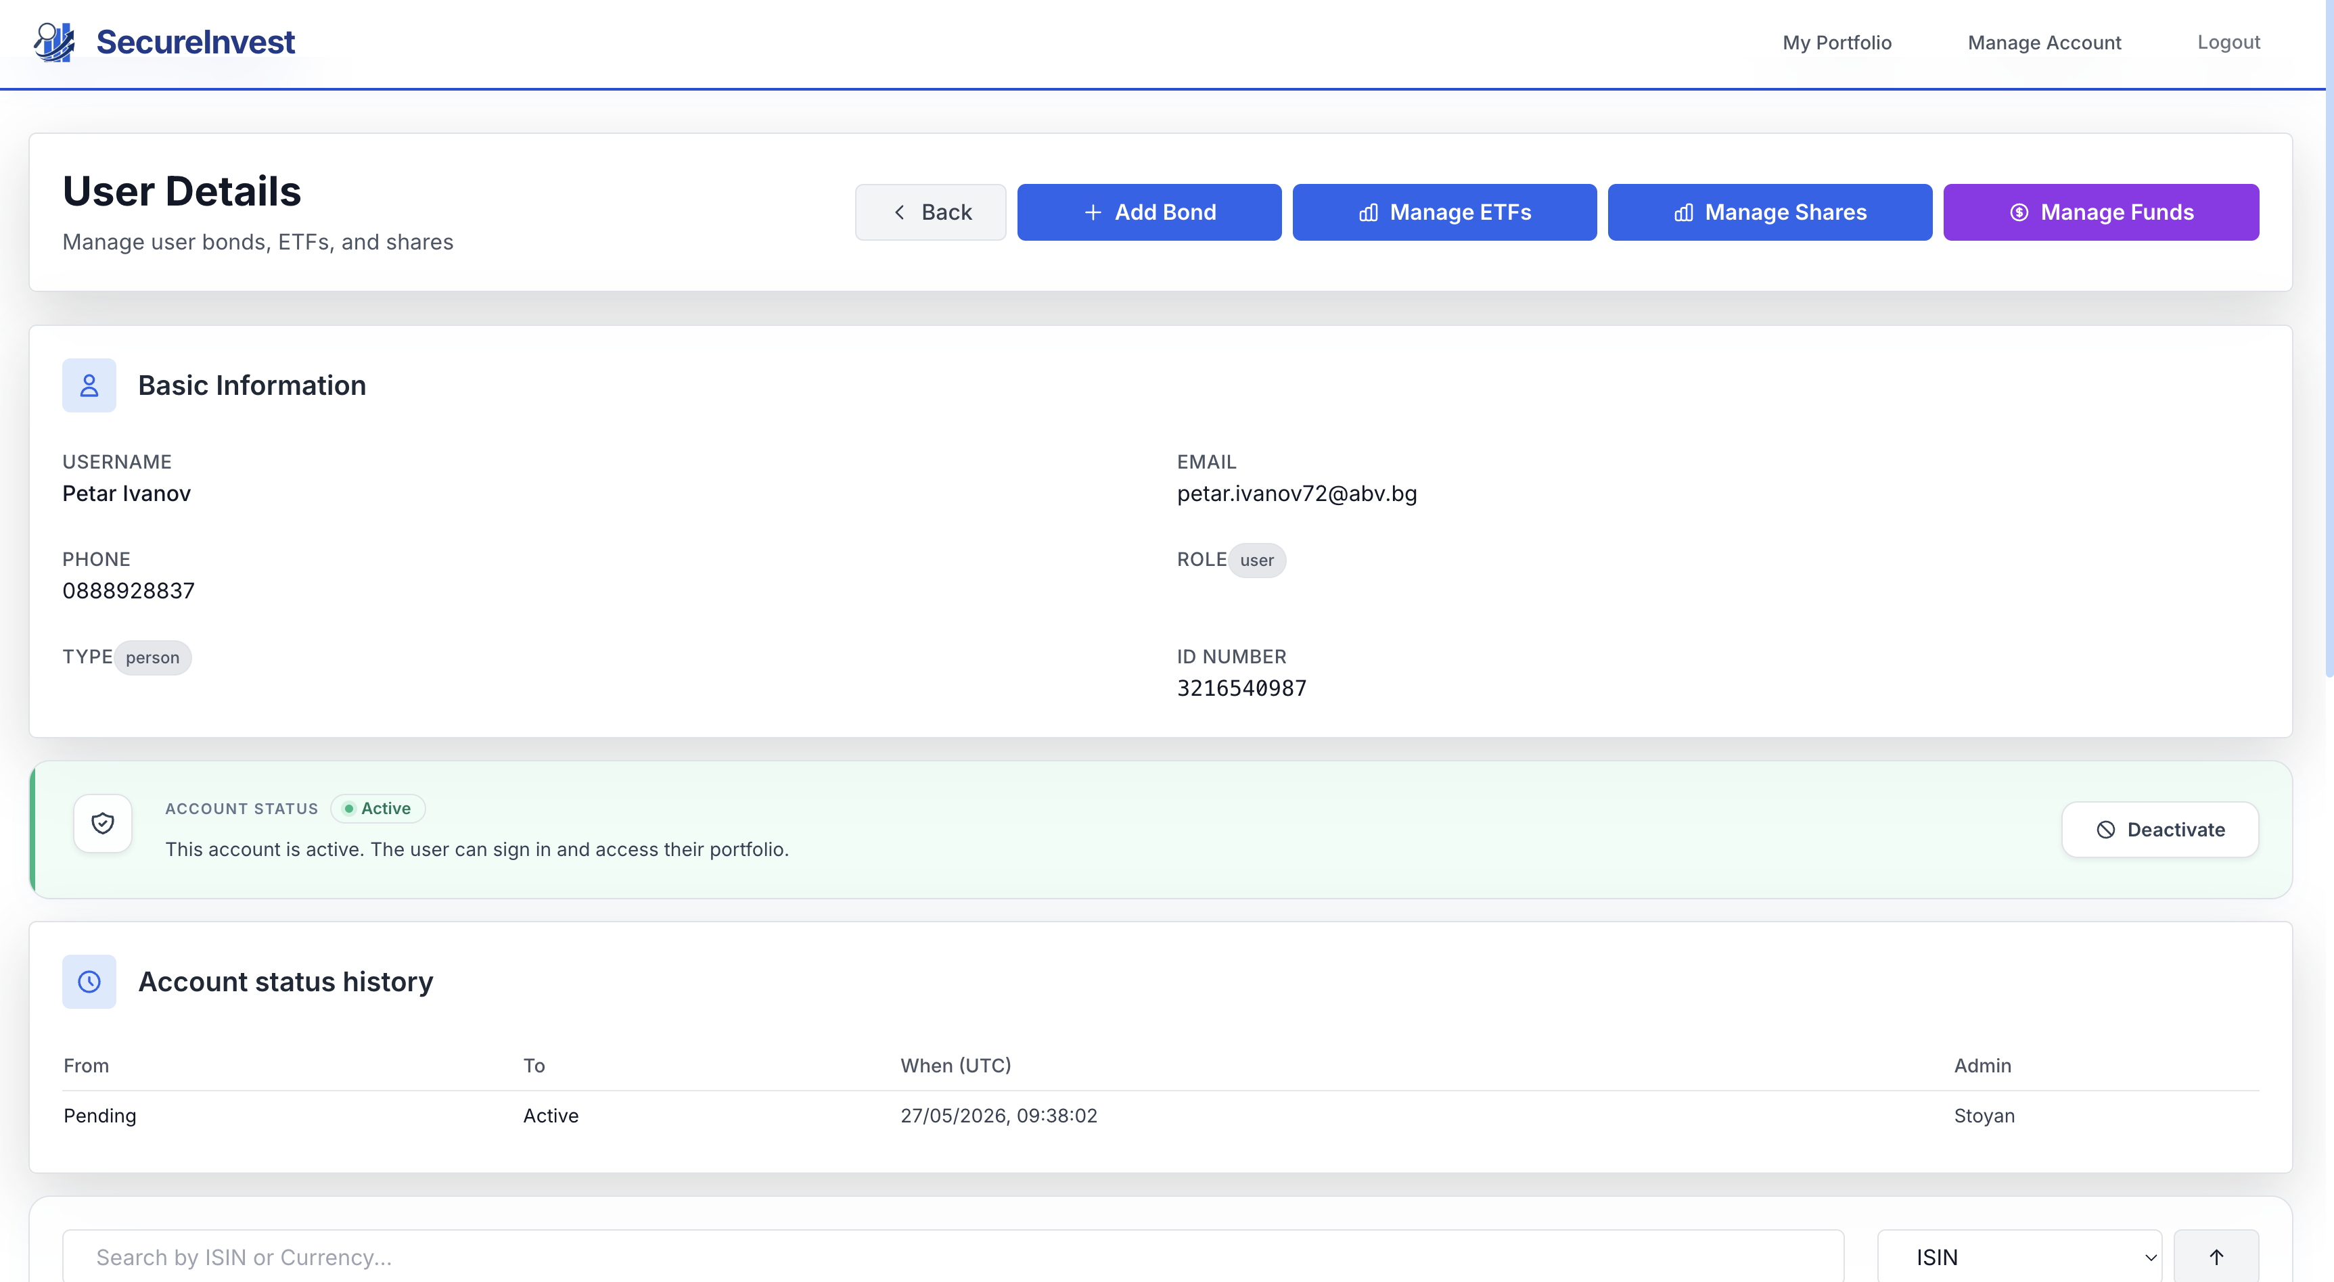The width and height of the screenshot is (2334, 1282).
Task: Click the status history clock icon
Action: pyautogui.click(x=89, y=981)
